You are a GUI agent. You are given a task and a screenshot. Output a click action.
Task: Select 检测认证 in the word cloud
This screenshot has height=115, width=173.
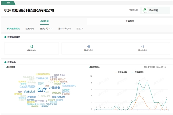pyautogui.click(x=22, y=81)
